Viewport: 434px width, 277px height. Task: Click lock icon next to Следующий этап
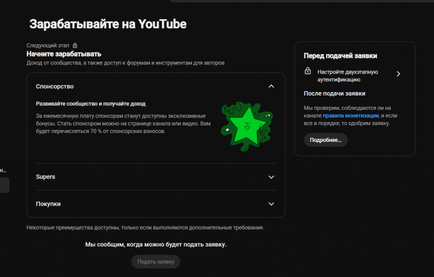tap(75, 45)
